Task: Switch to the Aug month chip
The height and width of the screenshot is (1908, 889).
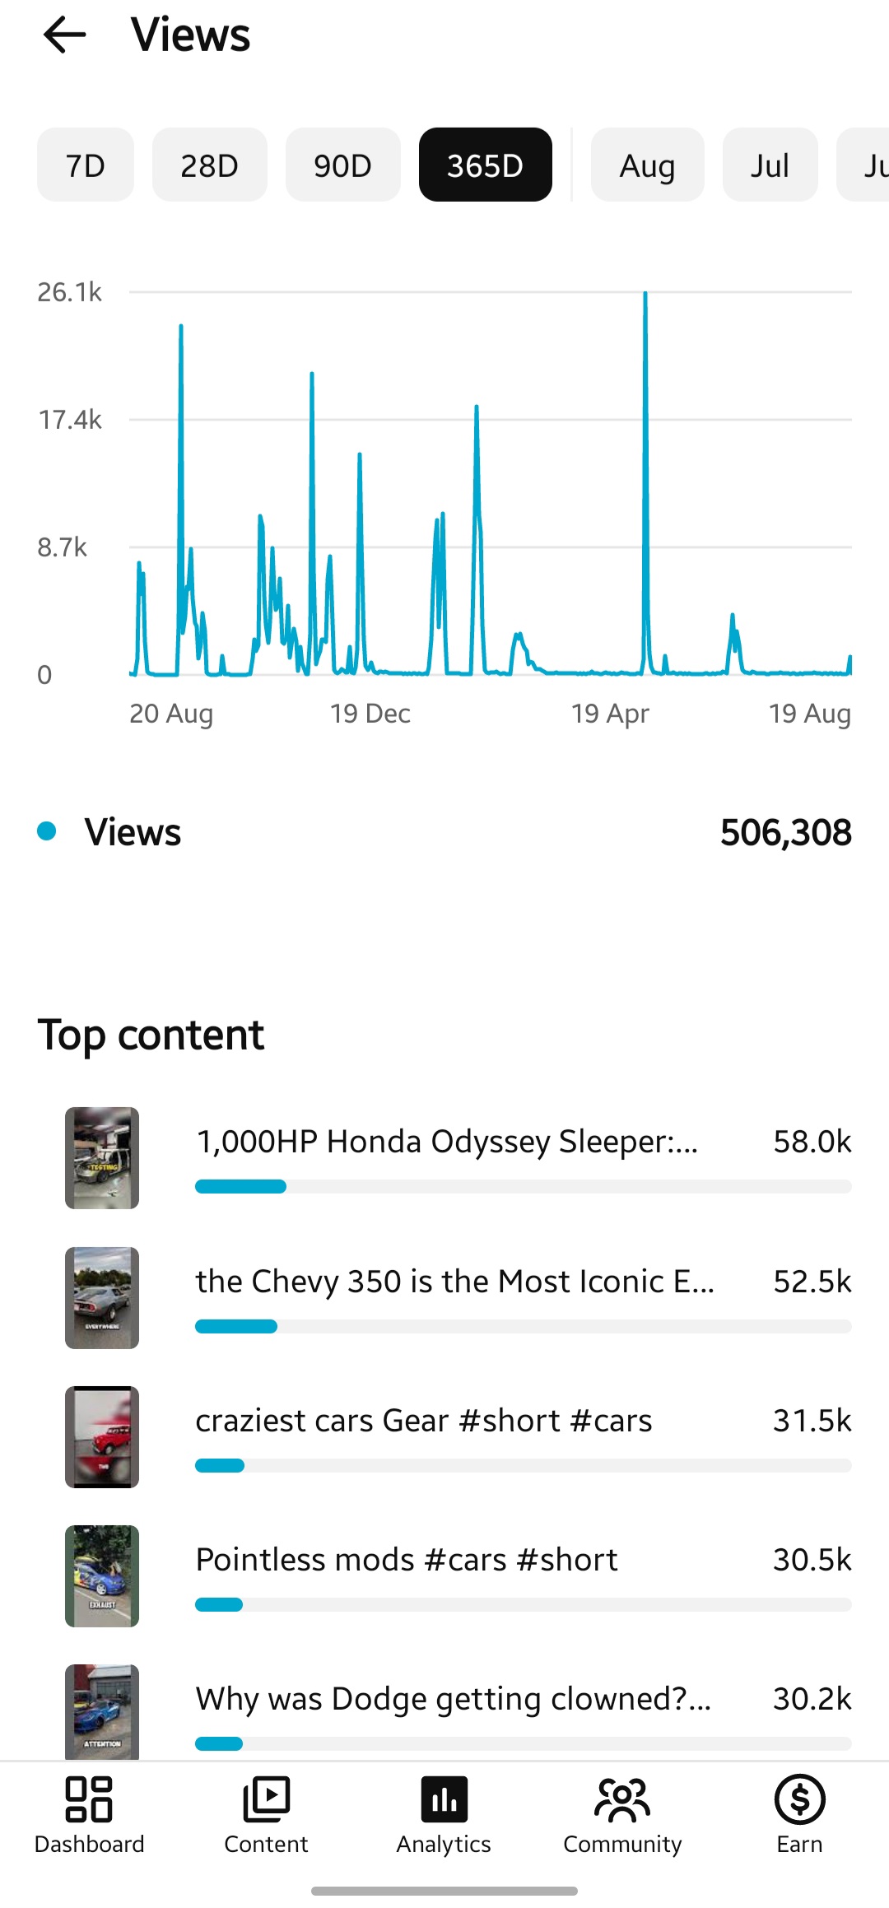Action: click(648, 165)
